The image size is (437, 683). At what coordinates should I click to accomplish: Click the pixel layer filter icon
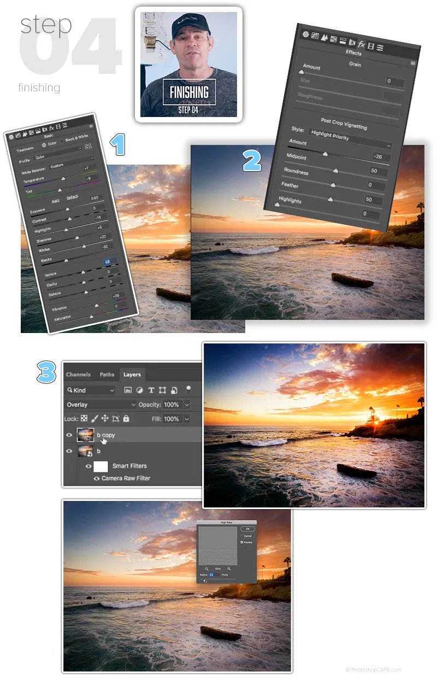128,390
